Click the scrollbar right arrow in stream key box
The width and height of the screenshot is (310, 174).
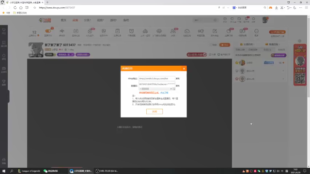point(171,89)
